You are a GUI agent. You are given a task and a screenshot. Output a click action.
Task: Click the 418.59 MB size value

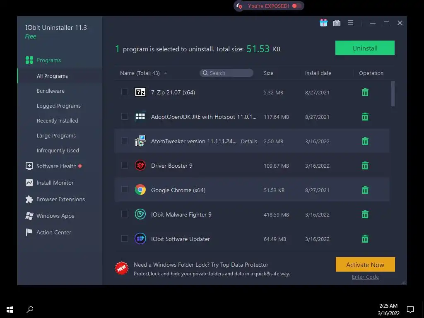coord(276,215)
